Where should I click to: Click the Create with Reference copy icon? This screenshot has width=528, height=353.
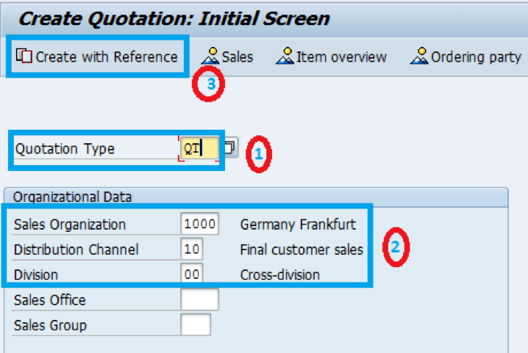(24, 56)
